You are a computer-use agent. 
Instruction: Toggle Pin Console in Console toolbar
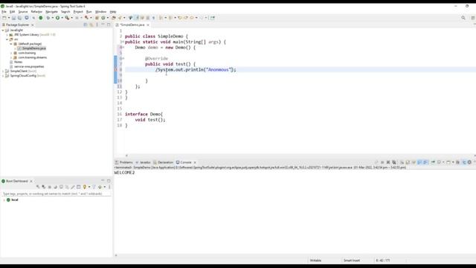[433, 162]
